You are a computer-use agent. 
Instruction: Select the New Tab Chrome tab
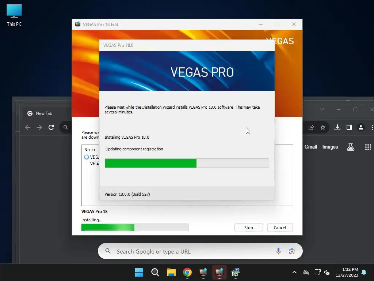[44, 113]
